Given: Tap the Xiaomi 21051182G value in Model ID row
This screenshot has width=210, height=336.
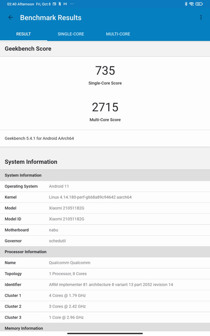Looking at the screenshot, I should [67, 219].
